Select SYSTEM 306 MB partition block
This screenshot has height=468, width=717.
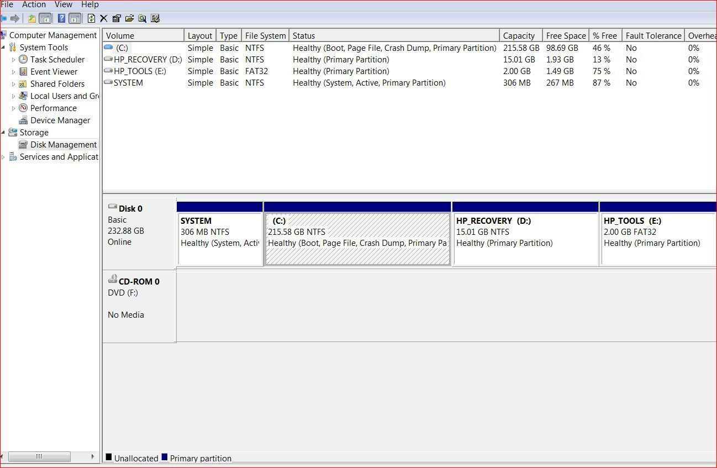pyautogui.click(x=220, y=234)
